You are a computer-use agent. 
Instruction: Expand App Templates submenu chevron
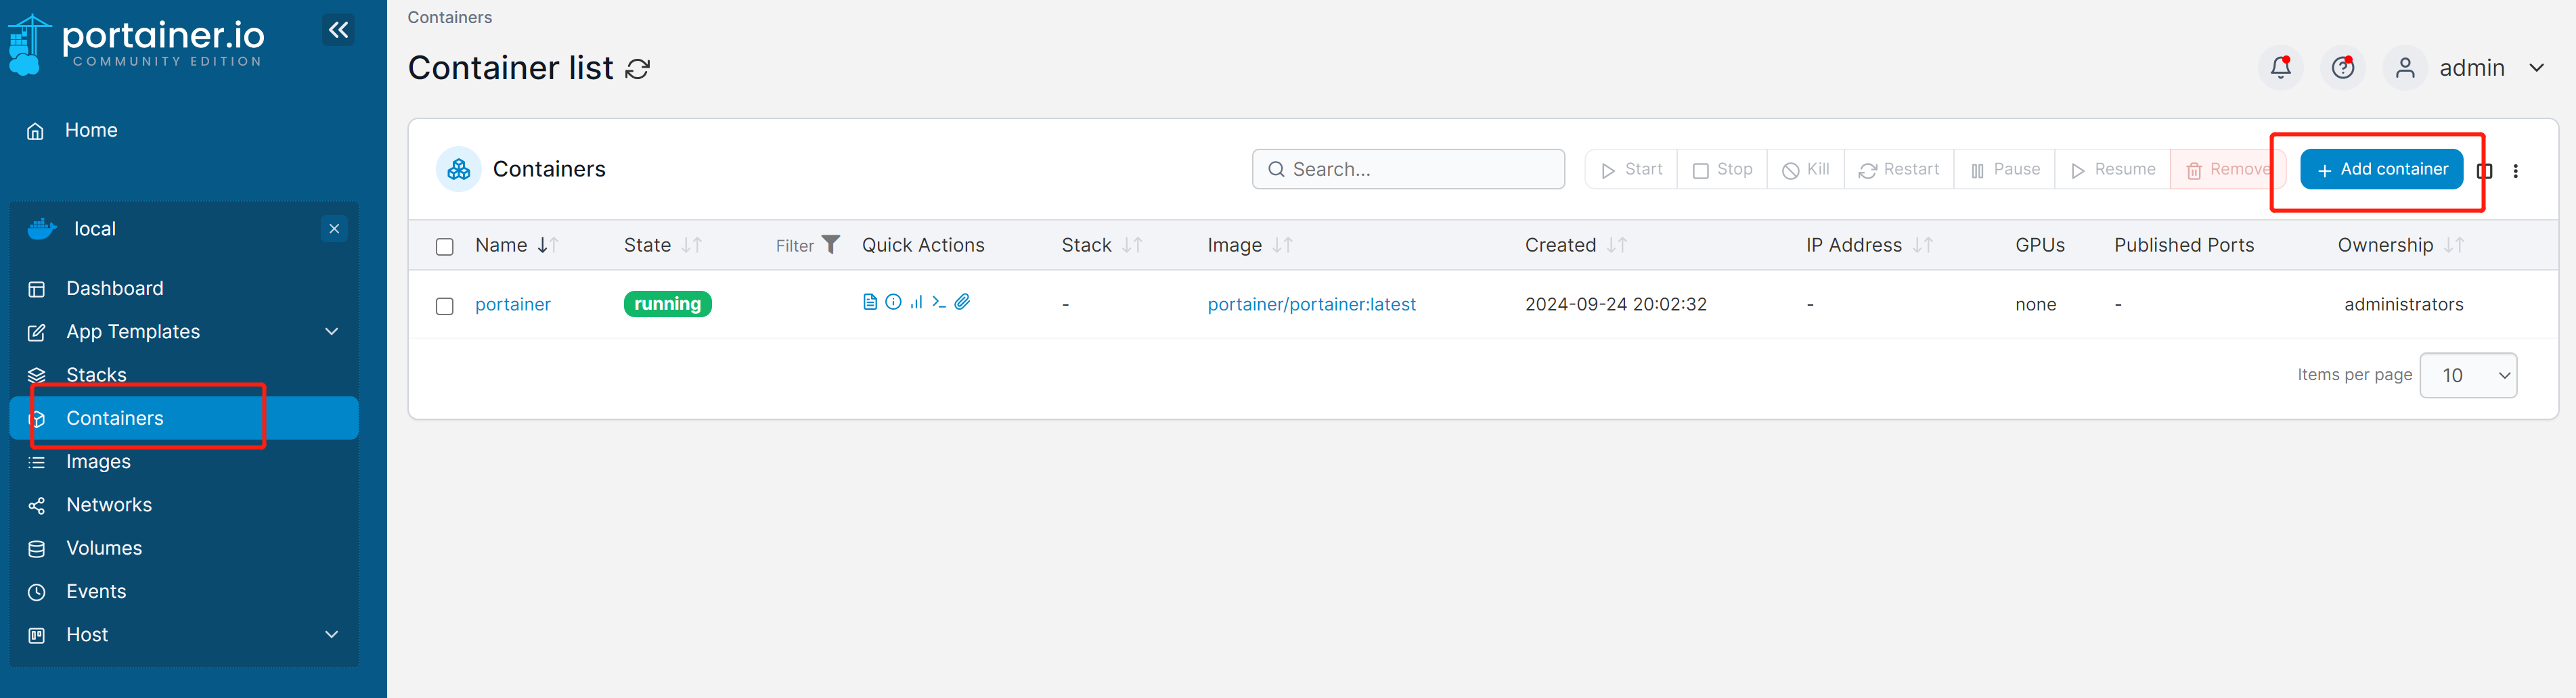click(x=332, y=331)
